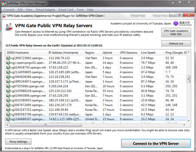Click server icon for vg2042247252.opengw

point(8,109)
